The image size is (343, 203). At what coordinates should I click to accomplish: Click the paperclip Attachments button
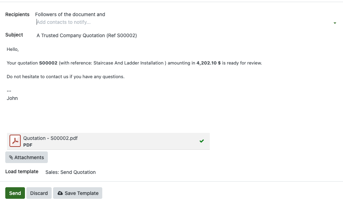point(26,157)
